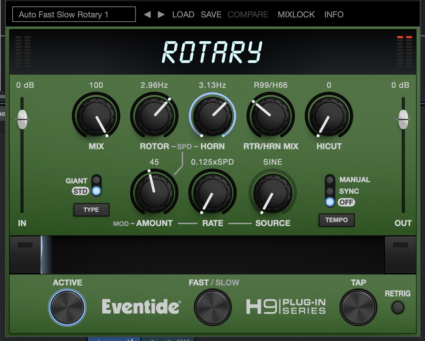Click the right ribbon programming button
Screen dimensions: 425x341
pos(400,255)
